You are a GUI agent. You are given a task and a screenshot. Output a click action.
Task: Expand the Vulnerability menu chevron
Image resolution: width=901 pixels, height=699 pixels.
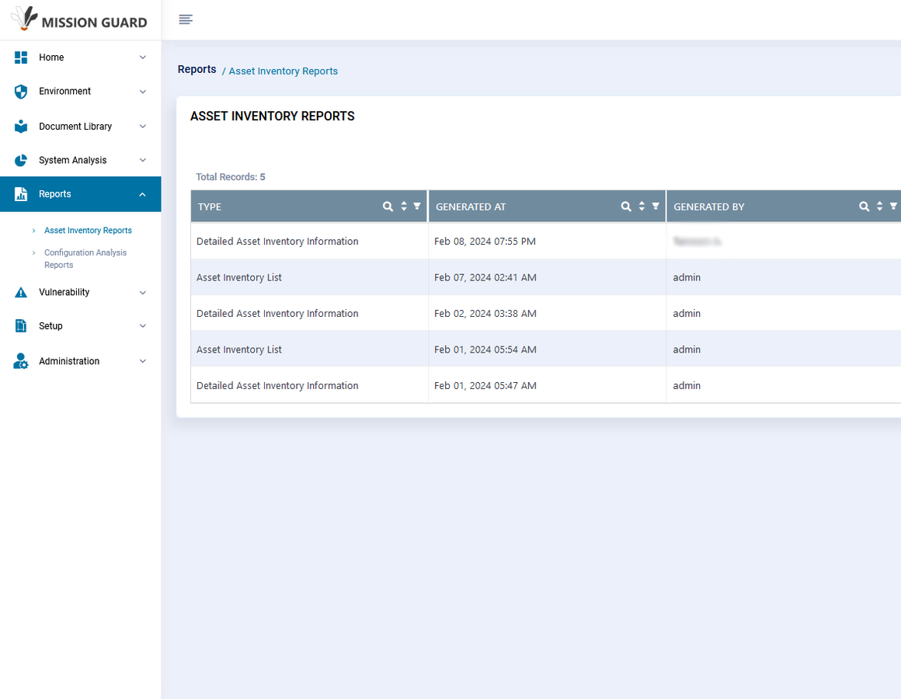[142, 292]
